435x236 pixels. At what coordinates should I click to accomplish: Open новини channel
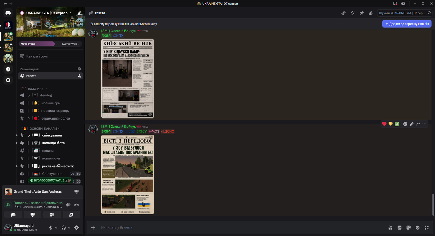point(50,151)
